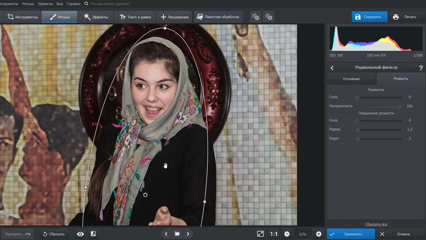Click the search field Что вы хотите сделать

click(x=110, y=4)
